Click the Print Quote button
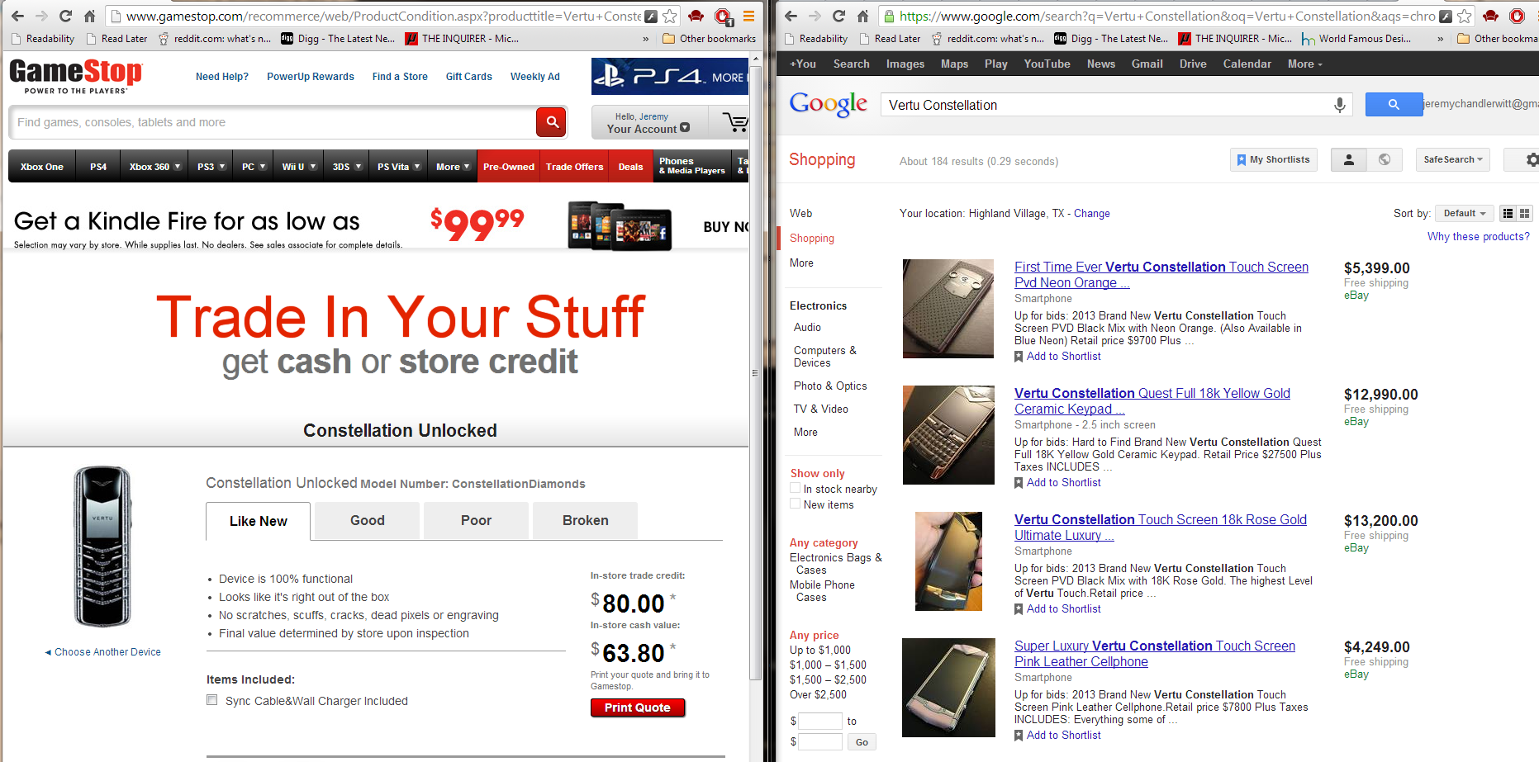Screen dimensions: 1539x762 [638, 708]
